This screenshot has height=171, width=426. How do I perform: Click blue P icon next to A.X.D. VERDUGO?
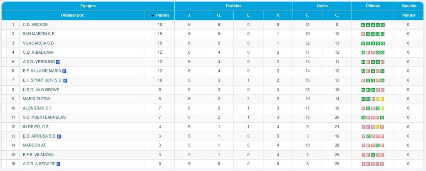(x=57, y=62)
